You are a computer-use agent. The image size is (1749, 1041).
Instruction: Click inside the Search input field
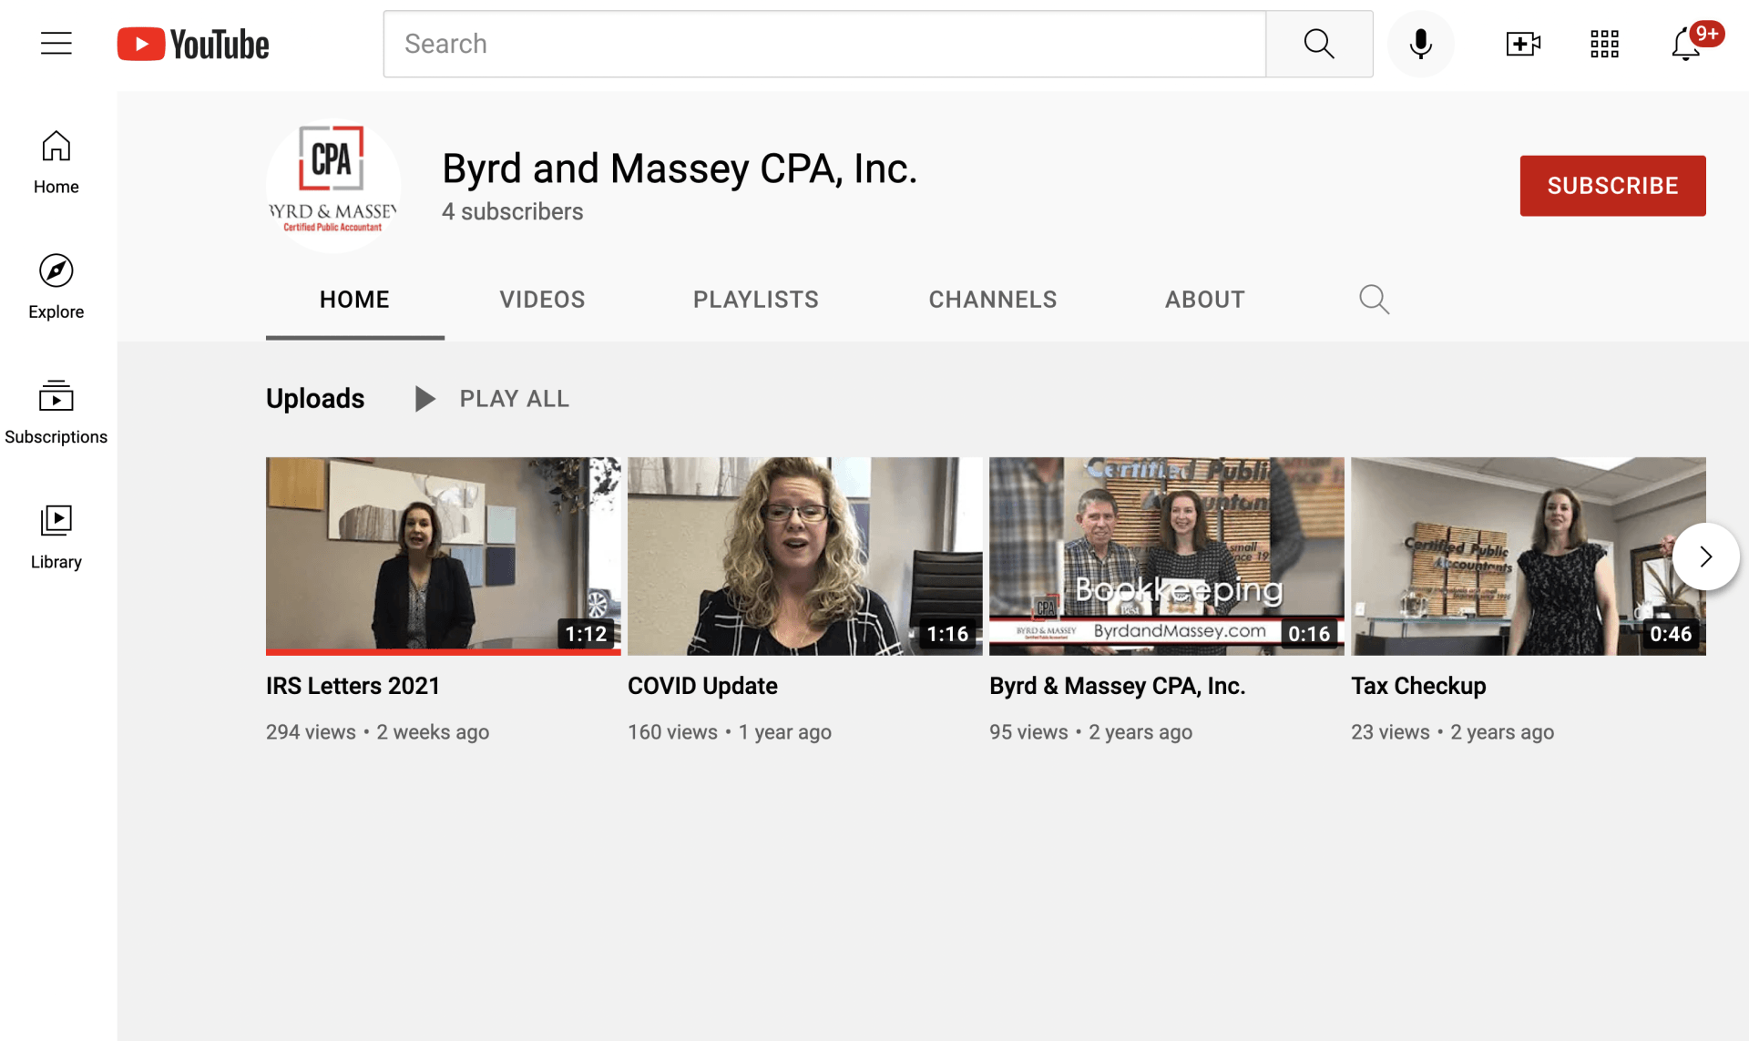(824, 44)
